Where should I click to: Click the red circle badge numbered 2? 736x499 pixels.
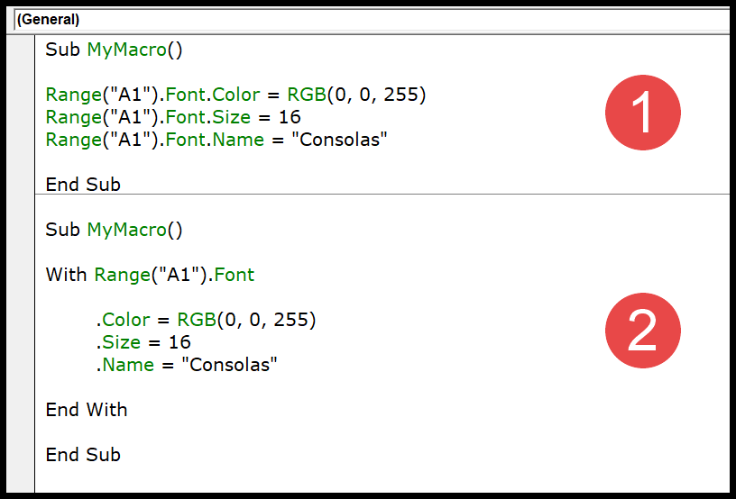click(x=642, y=331)
